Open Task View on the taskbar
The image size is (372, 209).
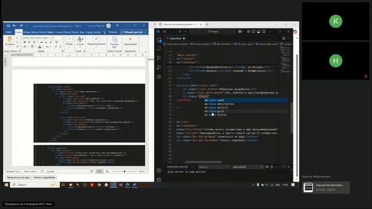63,185
